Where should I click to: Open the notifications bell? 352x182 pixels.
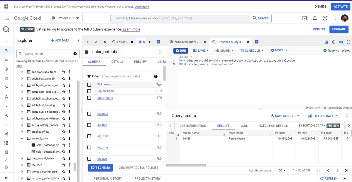point(315,18)
